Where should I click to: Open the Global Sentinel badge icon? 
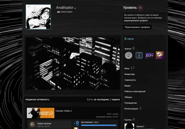[x=32, y=124]
